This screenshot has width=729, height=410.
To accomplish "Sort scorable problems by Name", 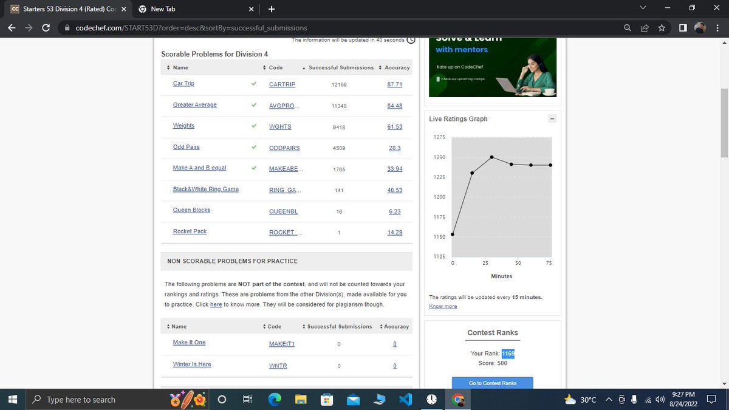I will (178, 67).
